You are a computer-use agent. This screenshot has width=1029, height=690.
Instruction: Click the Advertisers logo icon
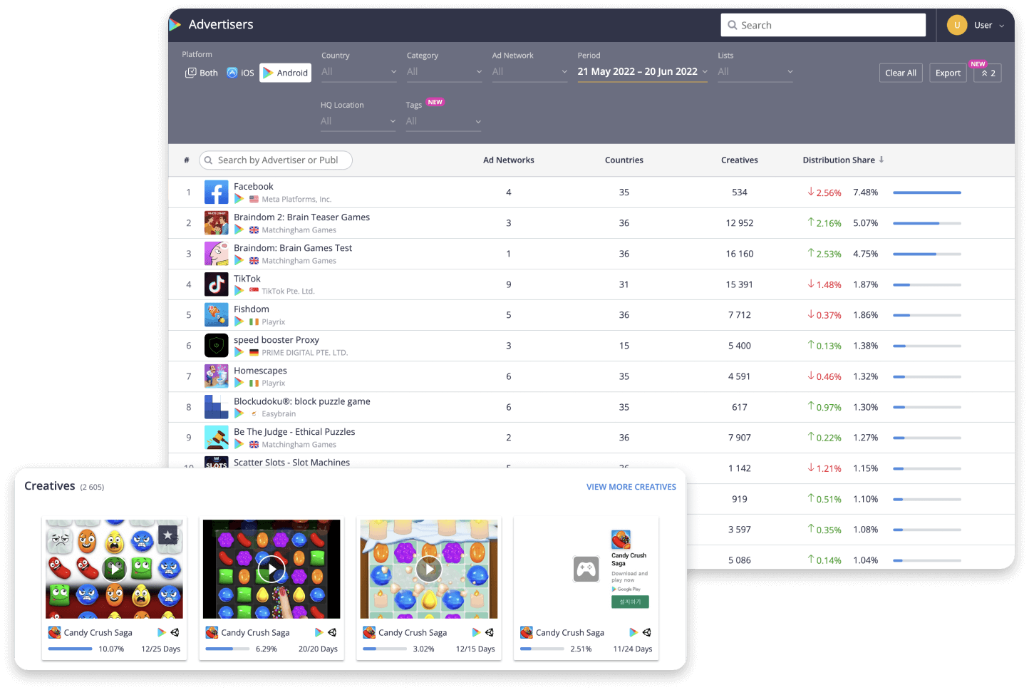click(x=175, y=24)
